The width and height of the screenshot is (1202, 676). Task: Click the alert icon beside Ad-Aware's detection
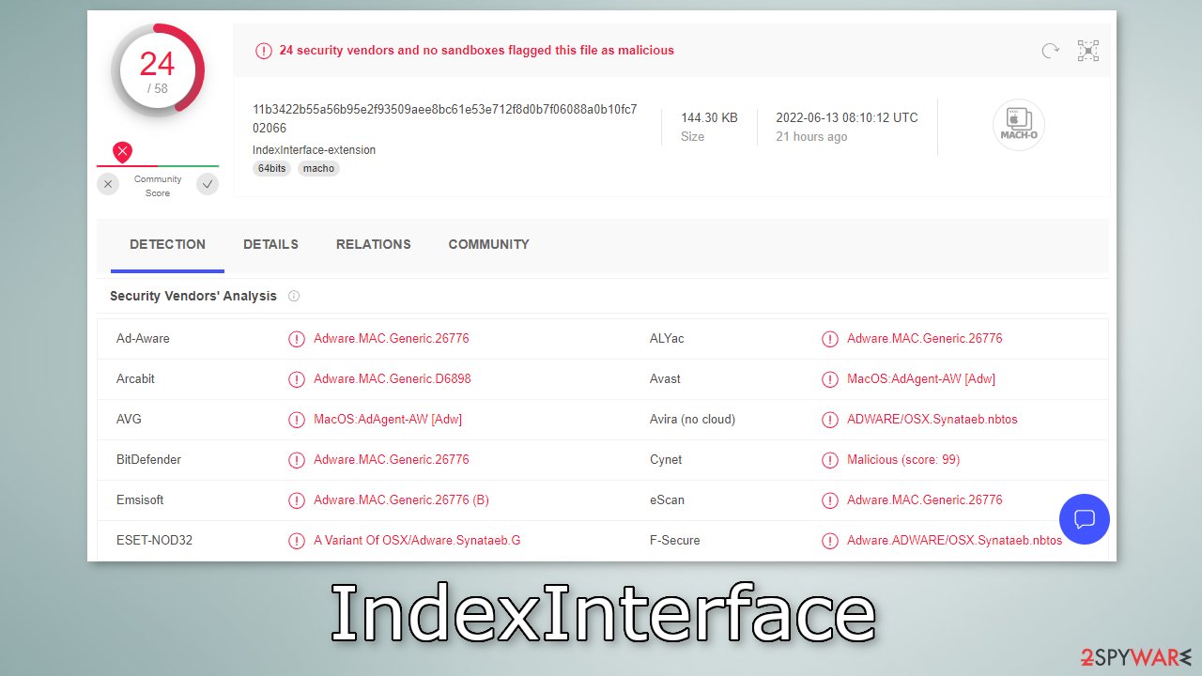click(x=297, y=339)
